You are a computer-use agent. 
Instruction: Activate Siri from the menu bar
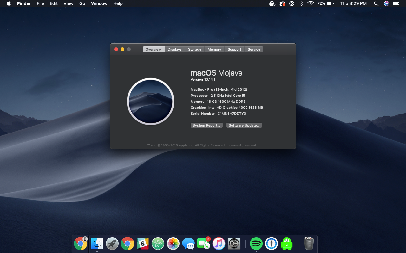point(386,3)
